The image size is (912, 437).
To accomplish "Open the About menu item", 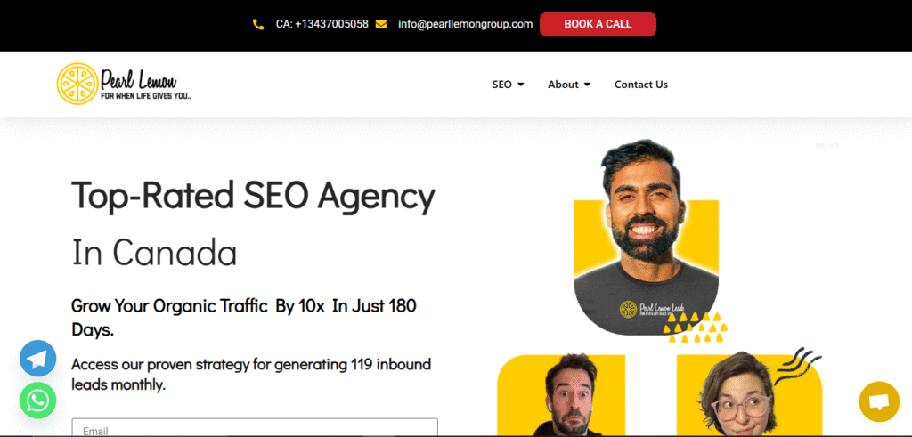I will tap(563, 85).
